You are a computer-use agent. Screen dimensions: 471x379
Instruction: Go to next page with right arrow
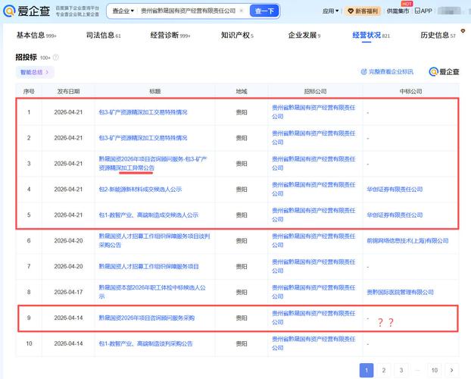tap(455, 370)
